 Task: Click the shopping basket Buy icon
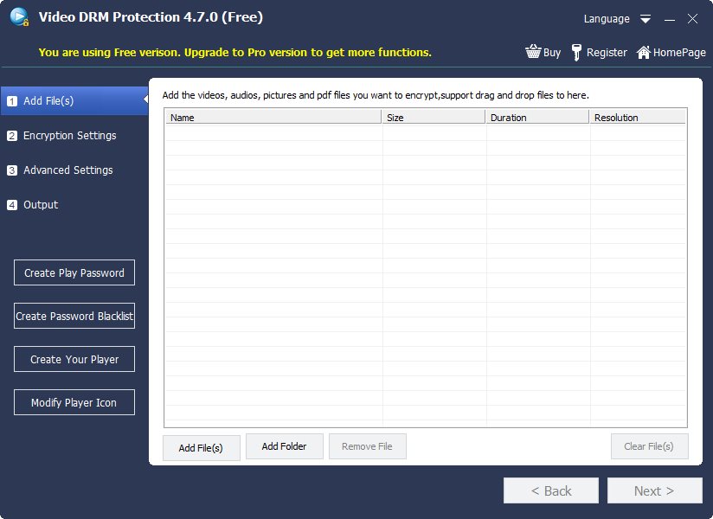534,52
